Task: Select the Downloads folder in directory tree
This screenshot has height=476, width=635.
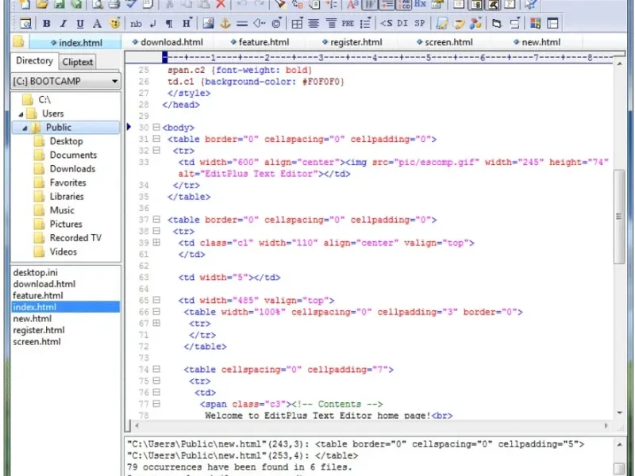Action: pyautogui.click(x=72, y=169)
